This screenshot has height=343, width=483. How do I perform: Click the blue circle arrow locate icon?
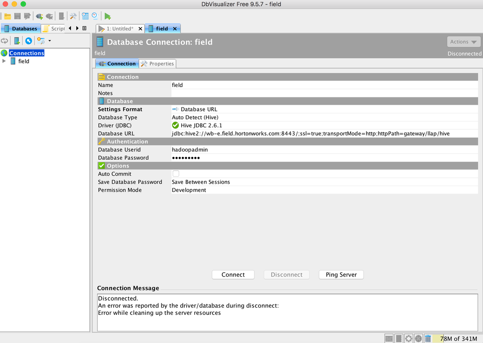pyautogui.click(x=29, y=41)
